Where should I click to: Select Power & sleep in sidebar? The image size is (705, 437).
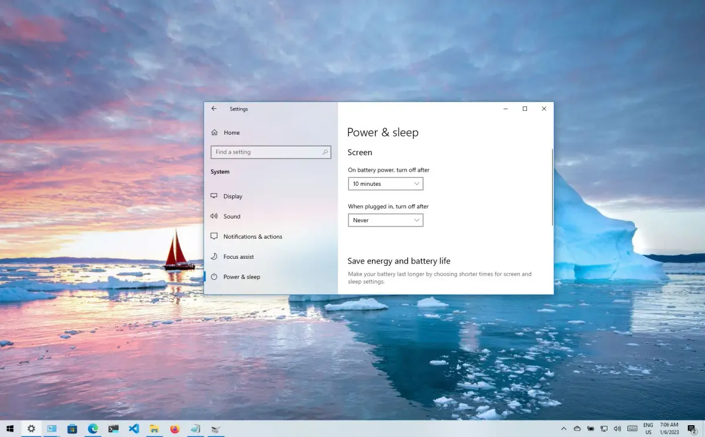[241, 277]
